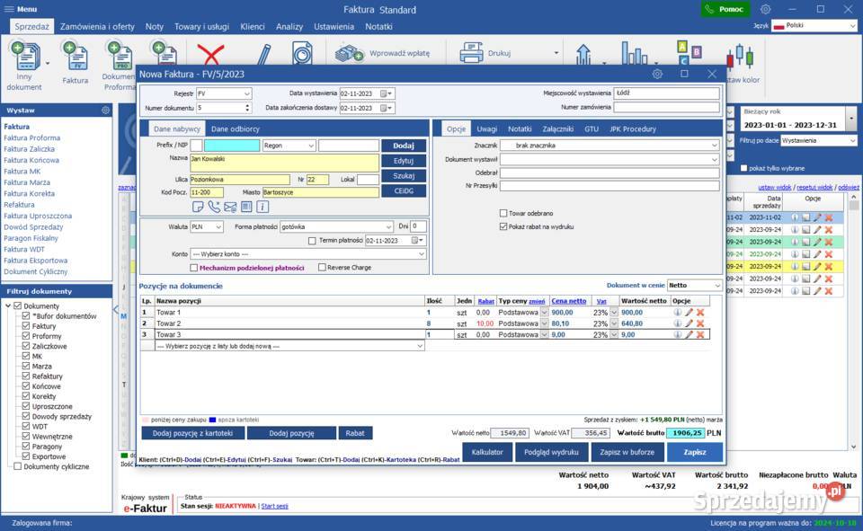Image resolution: width=863 pixels, height=531 pixels.
Task: Open calendar picker for Data zakończenia dostawy
Action: tap(386, 108)
